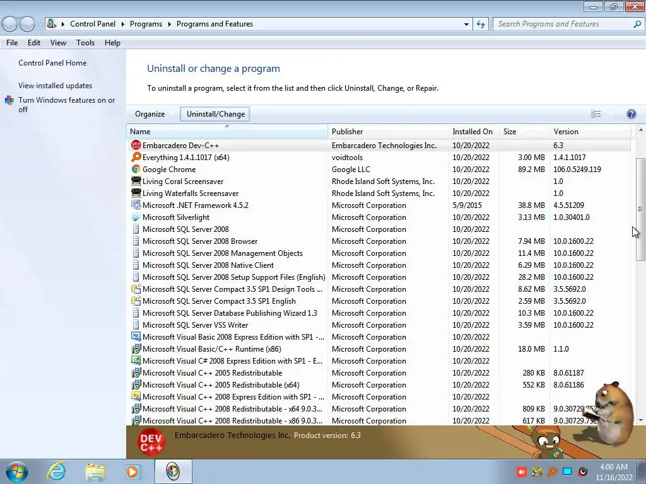Click the Help question mark icon

(x=631, y=114)
